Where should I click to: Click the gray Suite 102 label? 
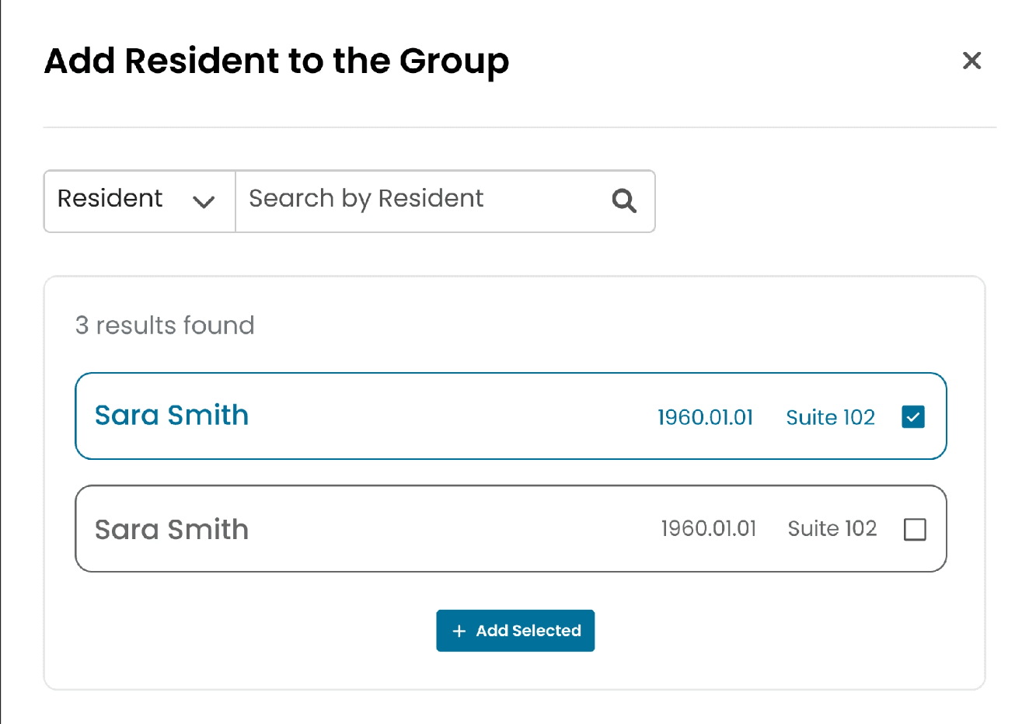click(x=832, y=529)
